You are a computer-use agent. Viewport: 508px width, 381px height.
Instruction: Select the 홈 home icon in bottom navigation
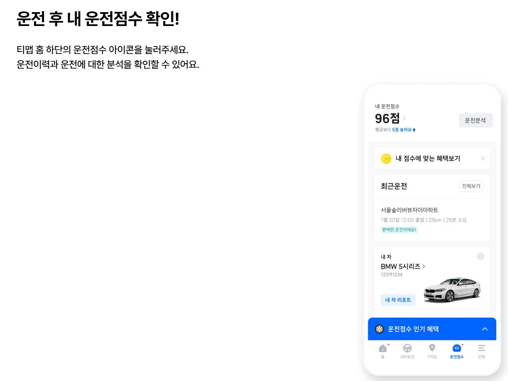(382, 348)
